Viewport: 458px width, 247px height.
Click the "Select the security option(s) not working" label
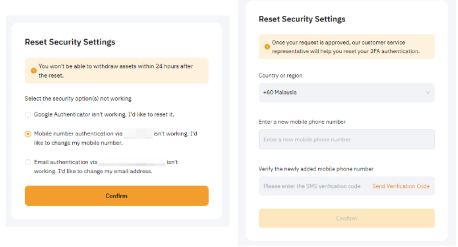pyautogui.click(x=78, y=98)
